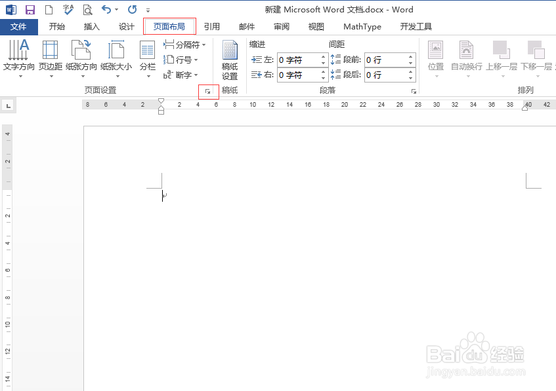Switch to the 插入 ribbon tab

pyautogui.click(x=91, y=26)
